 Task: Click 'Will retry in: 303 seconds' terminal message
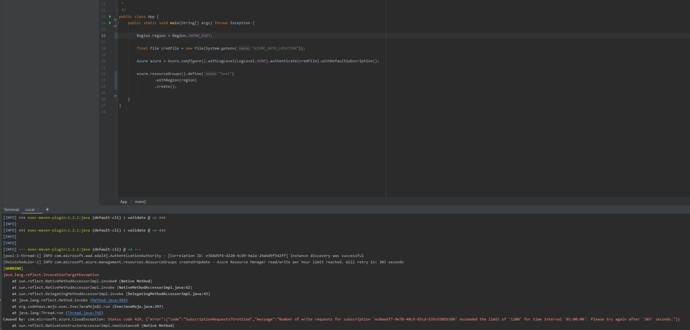tap(375, 262)
